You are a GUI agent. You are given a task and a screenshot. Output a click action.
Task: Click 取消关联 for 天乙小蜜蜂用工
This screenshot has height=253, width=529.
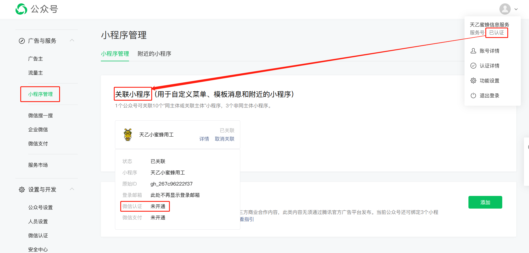[225, 139]
